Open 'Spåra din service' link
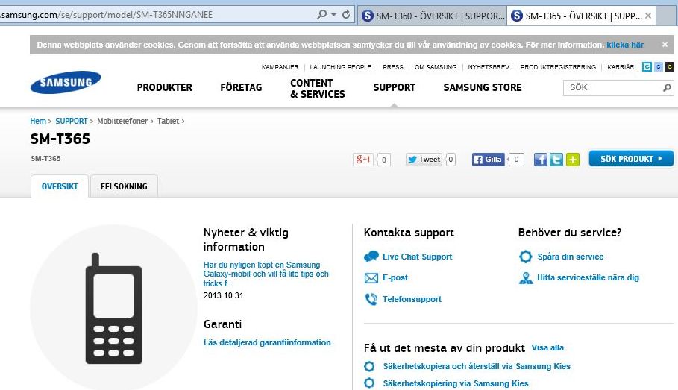 point(571,257)
